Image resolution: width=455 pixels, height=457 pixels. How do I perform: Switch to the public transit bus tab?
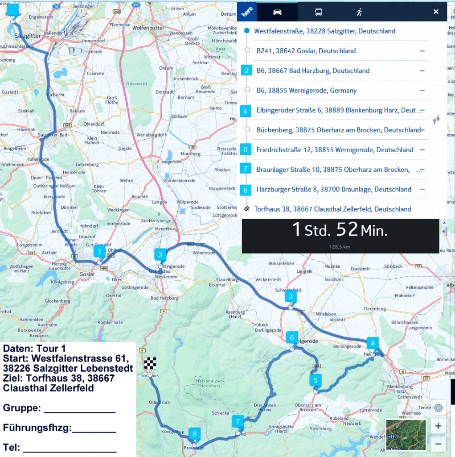319,12
